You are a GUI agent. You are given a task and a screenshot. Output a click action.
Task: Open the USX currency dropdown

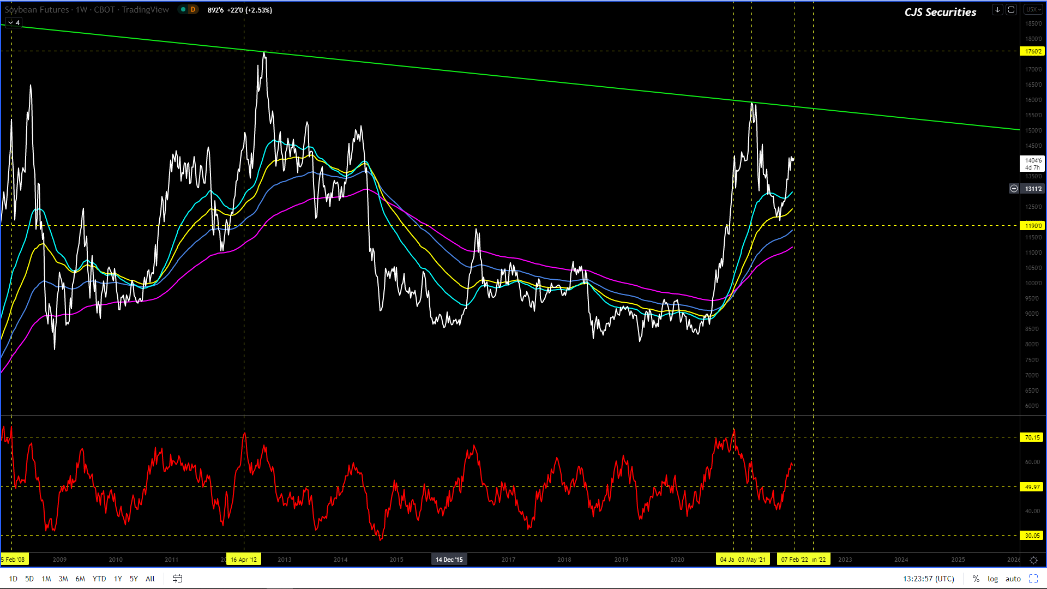click(1032, 10)
